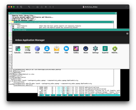This screenshot has height=110, width=136.
Task: Open the Gallery app
Action: tap(76, 50)
